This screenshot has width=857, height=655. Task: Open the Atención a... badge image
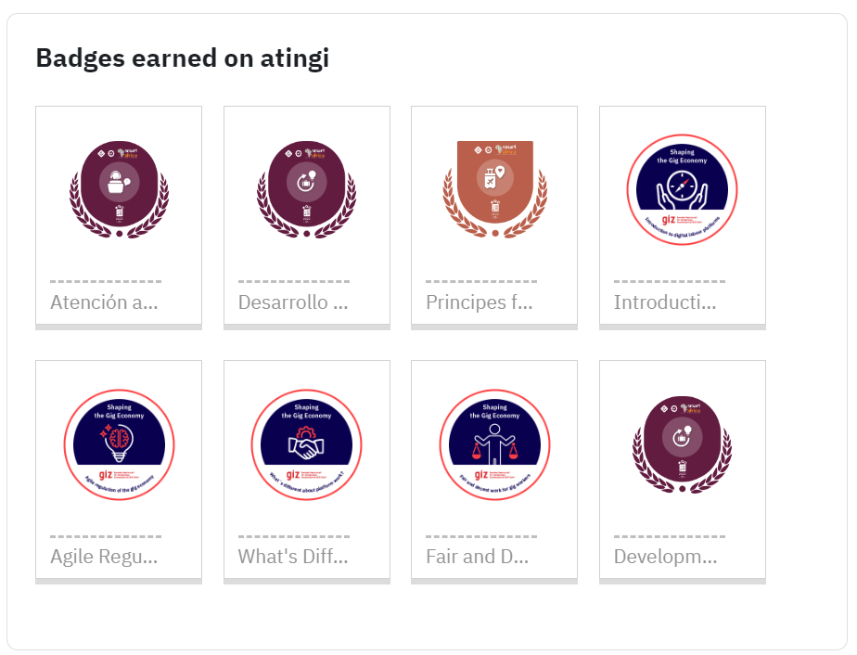click(119, 189)
